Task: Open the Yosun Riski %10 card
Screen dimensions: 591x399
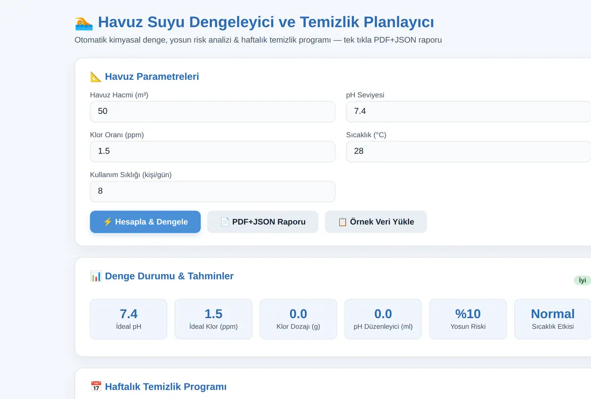Action: click(468, 319)
